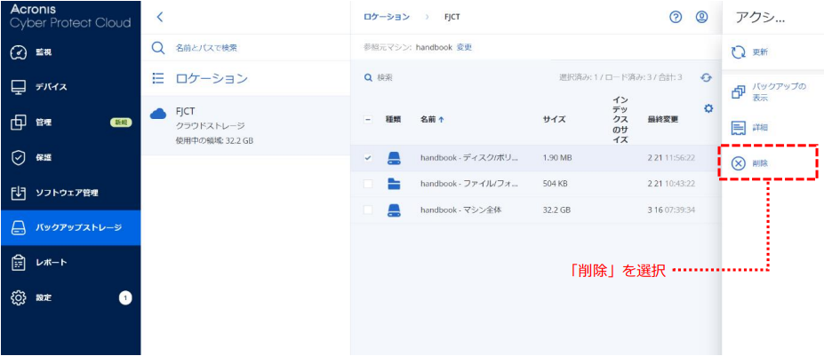Uncheck the handbook ディスク/ボリューム row checkbox

(368, 158)
